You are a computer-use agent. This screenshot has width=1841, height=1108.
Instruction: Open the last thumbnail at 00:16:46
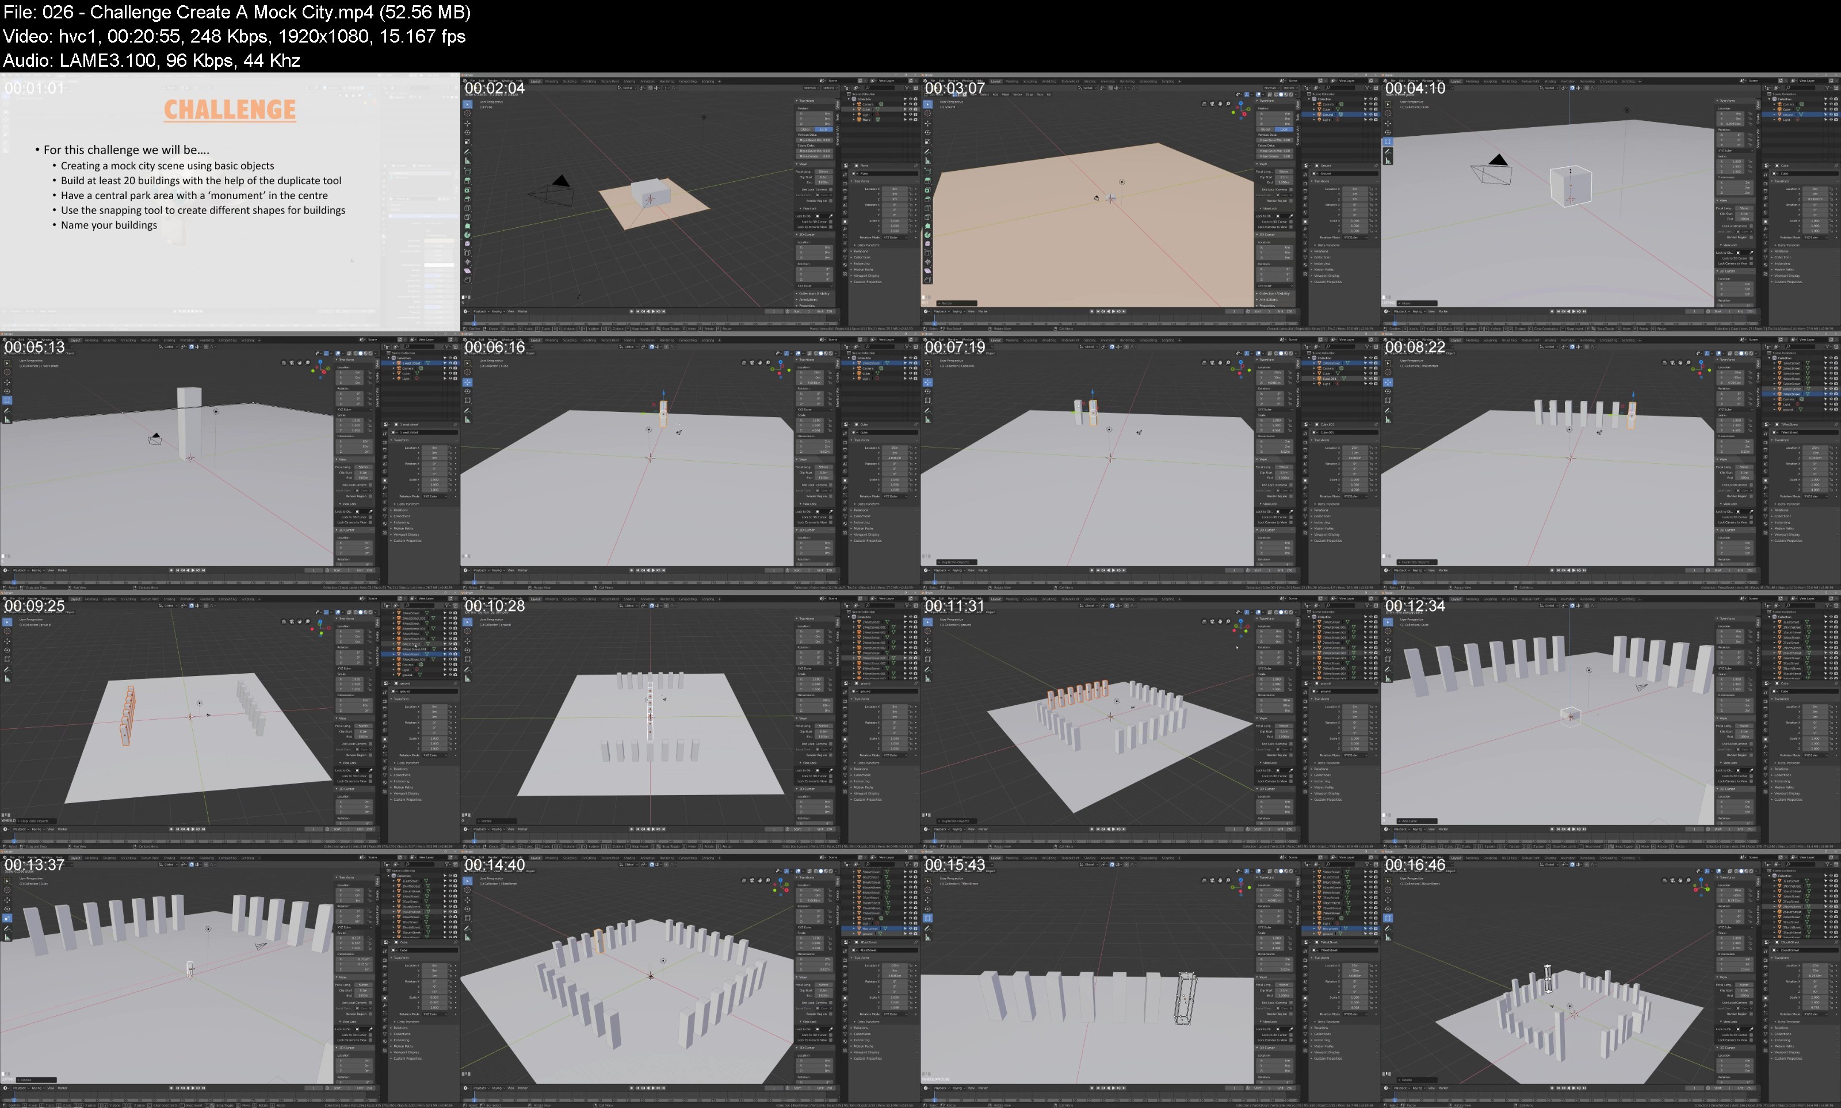coord(1611,980)
